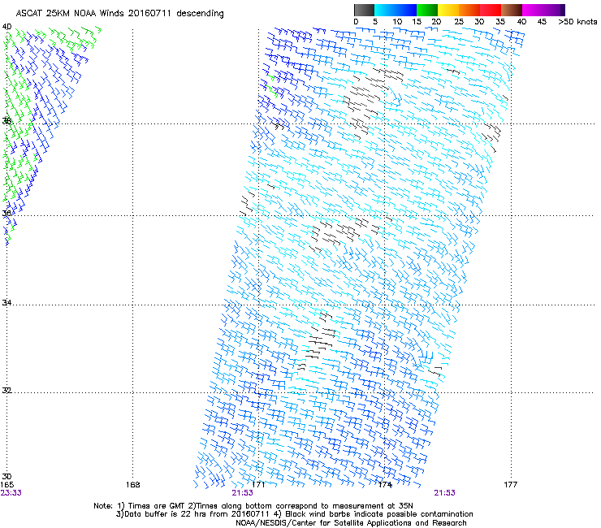Viewport: 601px width, 528px height.
Task: Click the red 30-35 knots legend swatch
Action: [x=491, y=10]
